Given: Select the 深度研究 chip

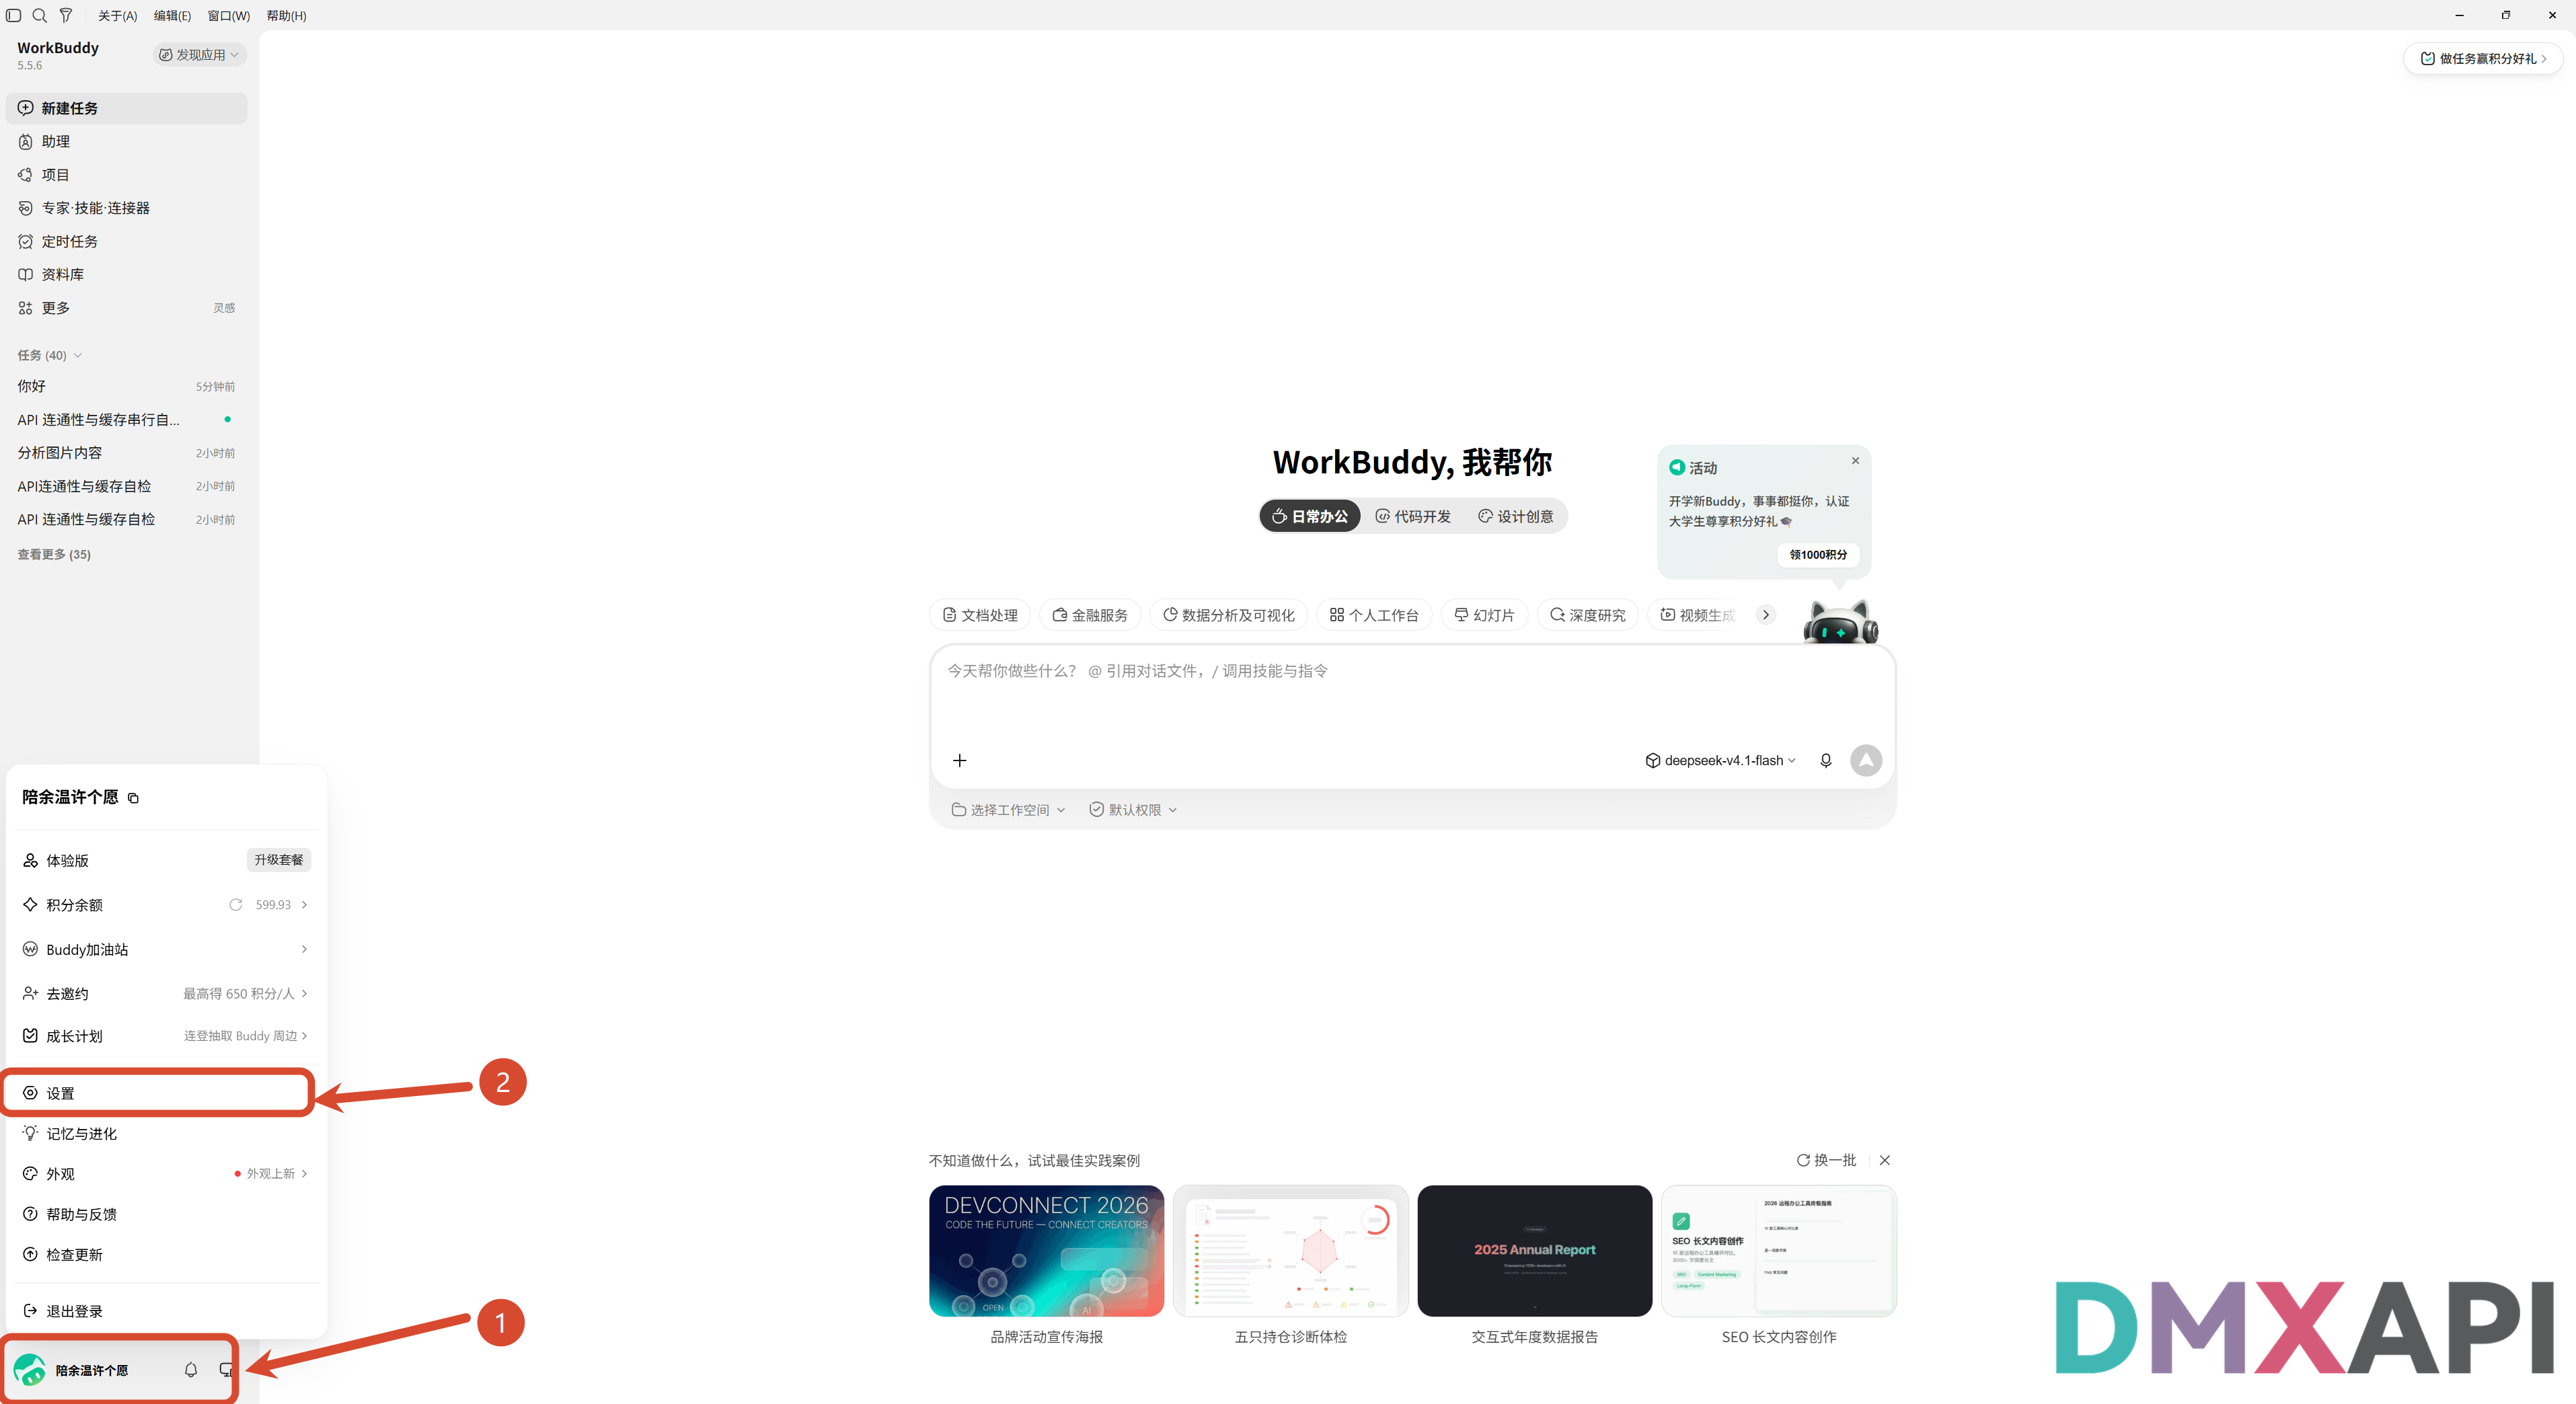Looking at the screenshot, I should click(x=1588, y=615).
